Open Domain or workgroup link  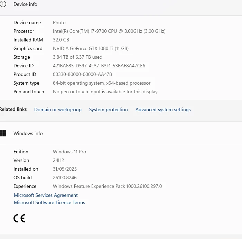coord(58,109)
